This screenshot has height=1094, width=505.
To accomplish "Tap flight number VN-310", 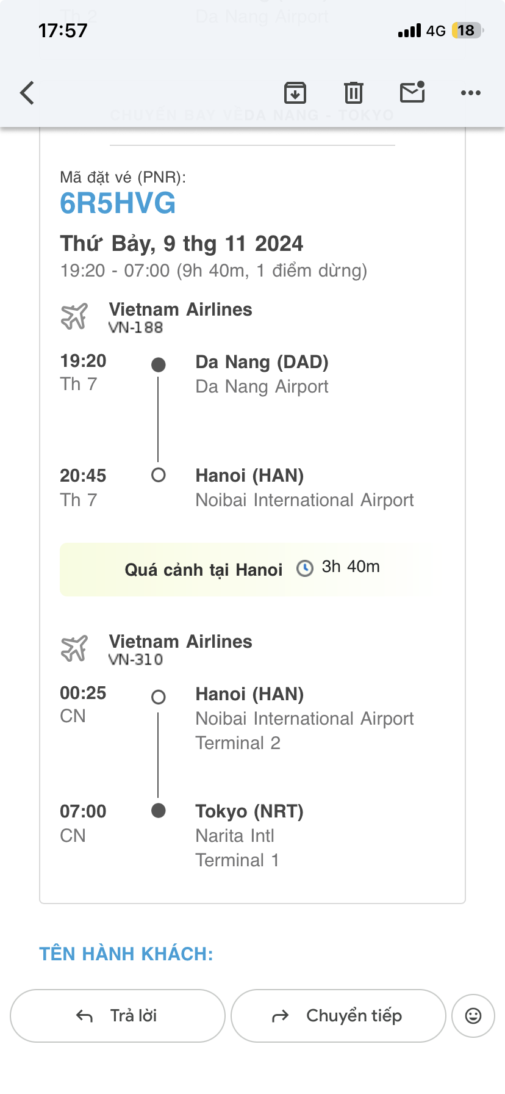I will point(135,659).
